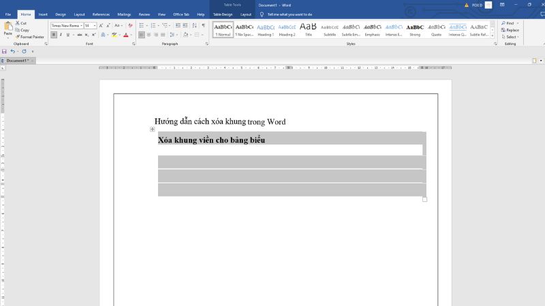Click the table move handle icon
Screen dimensions: 545x306
coord(153,129)
